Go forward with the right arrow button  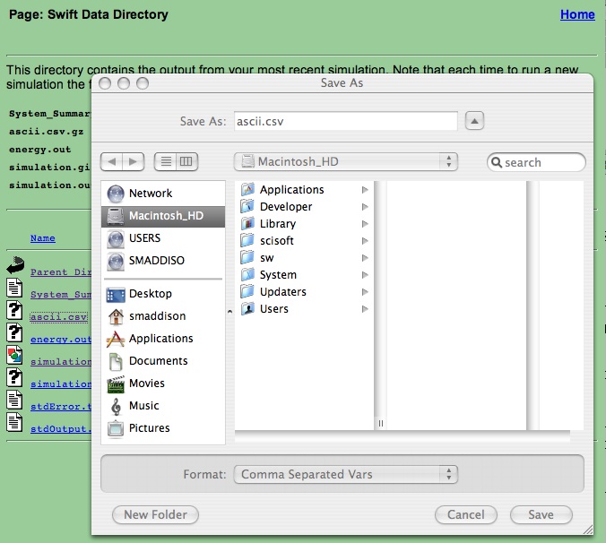134,161
